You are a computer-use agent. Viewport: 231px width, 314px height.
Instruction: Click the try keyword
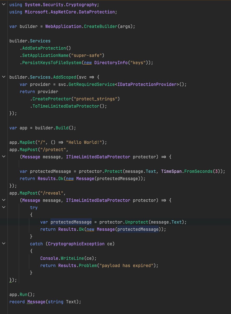(34, 207)
